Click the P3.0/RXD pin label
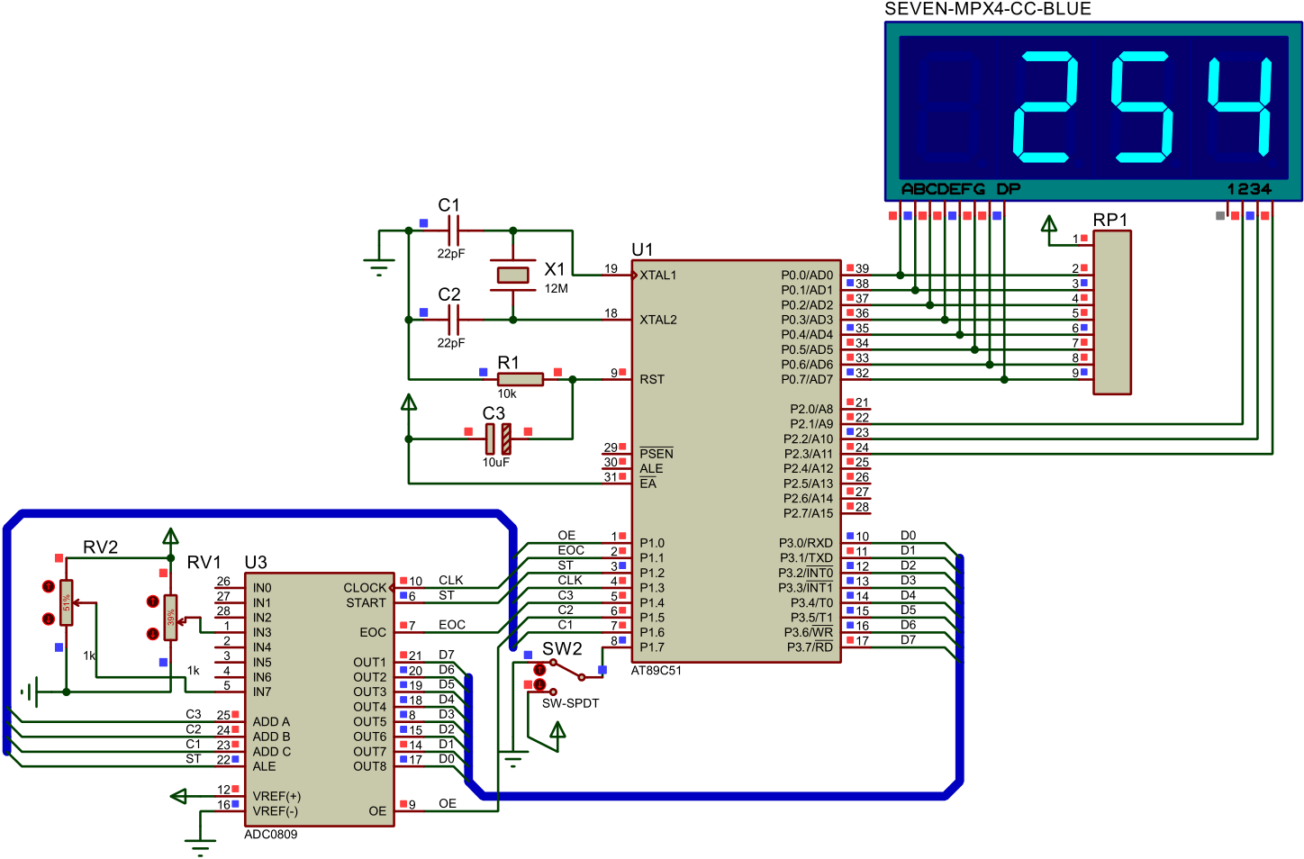This screenshot has width=1304, height=859. (x=806, y=543)
